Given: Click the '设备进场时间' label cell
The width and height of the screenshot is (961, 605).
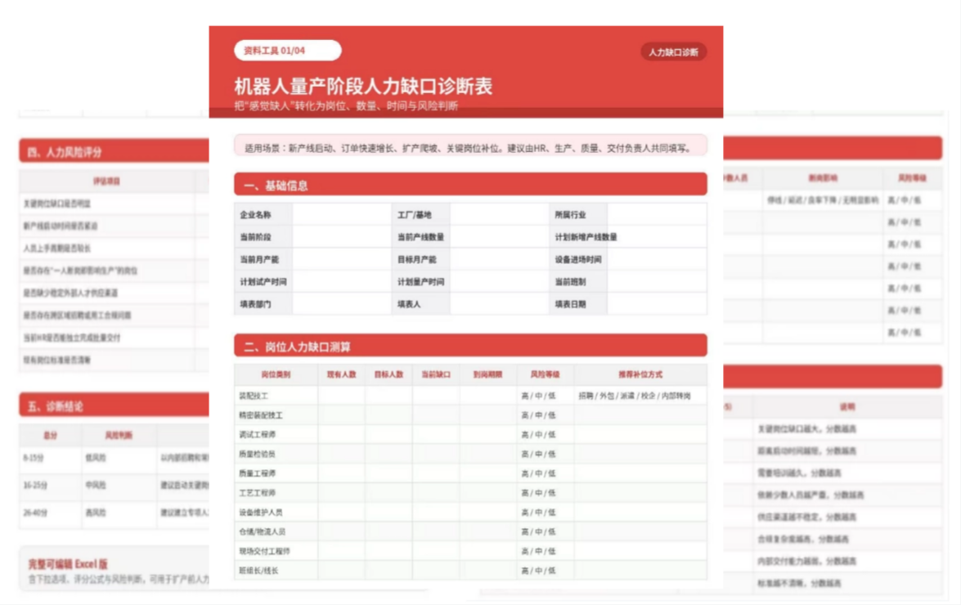Looking at the screenshot, I should [578, 259].
